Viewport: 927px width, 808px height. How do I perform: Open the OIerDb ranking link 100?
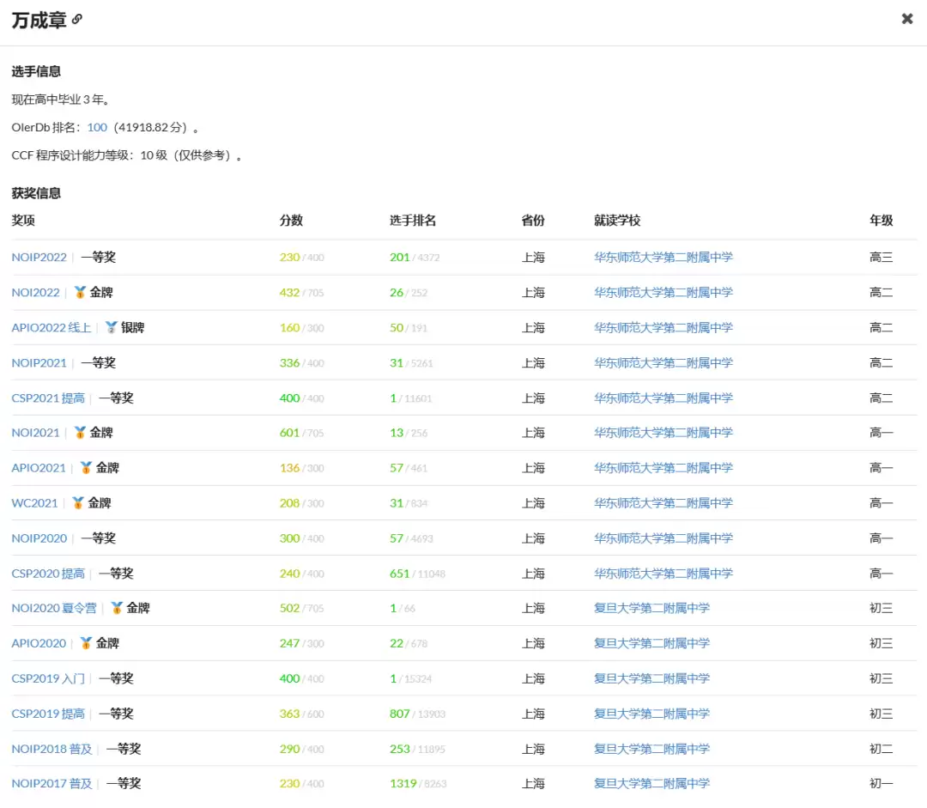[x=97, y=127]
